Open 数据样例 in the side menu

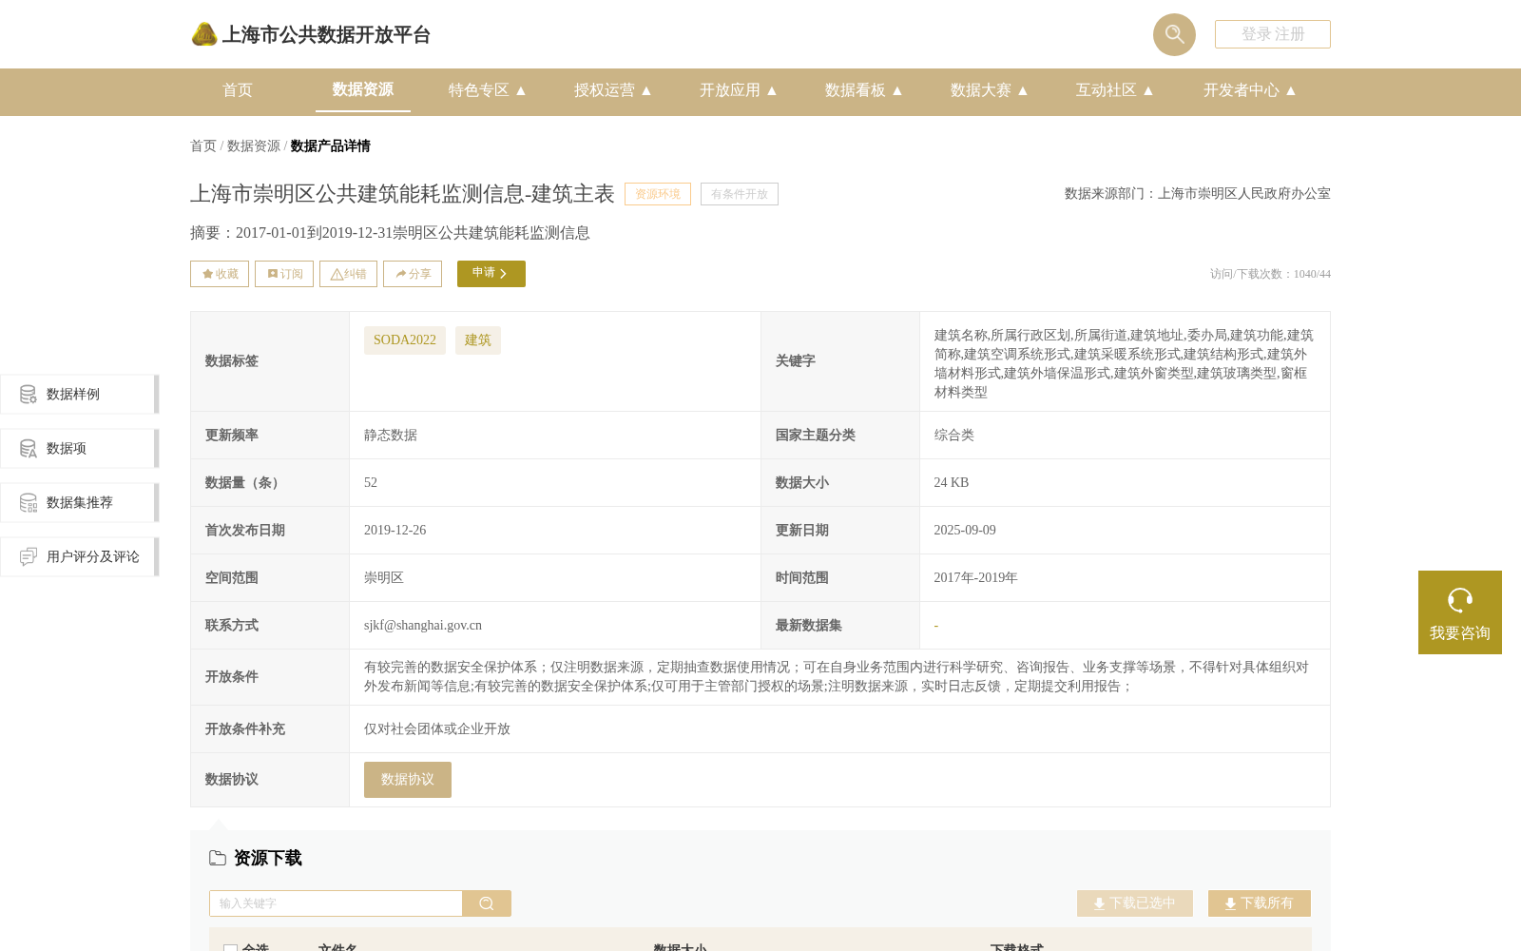pos(79,394)
